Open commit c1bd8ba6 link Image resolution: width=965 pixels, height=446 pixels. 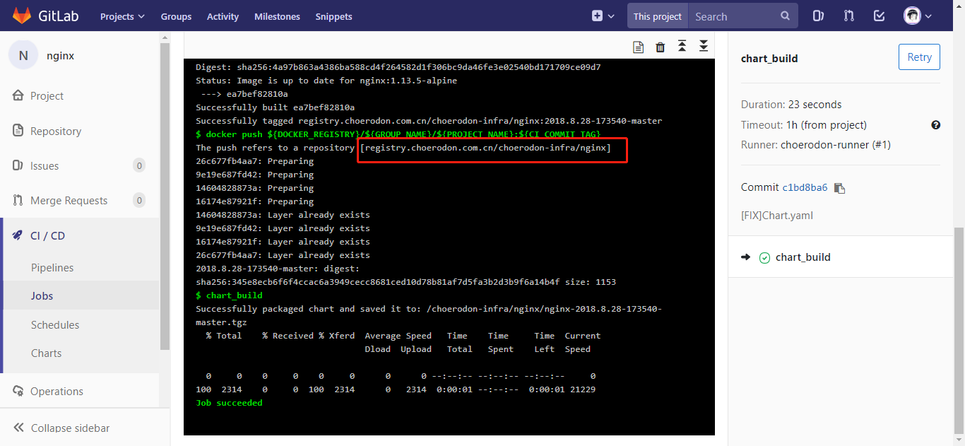[805, 188]
